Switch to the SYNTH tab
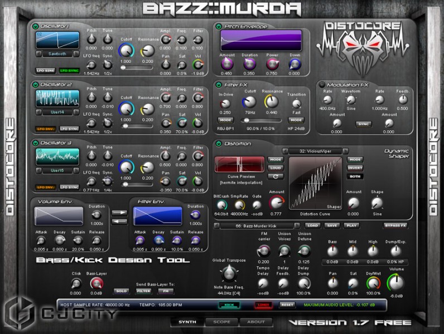Screen dimensions: 444x334 point(187,322)
